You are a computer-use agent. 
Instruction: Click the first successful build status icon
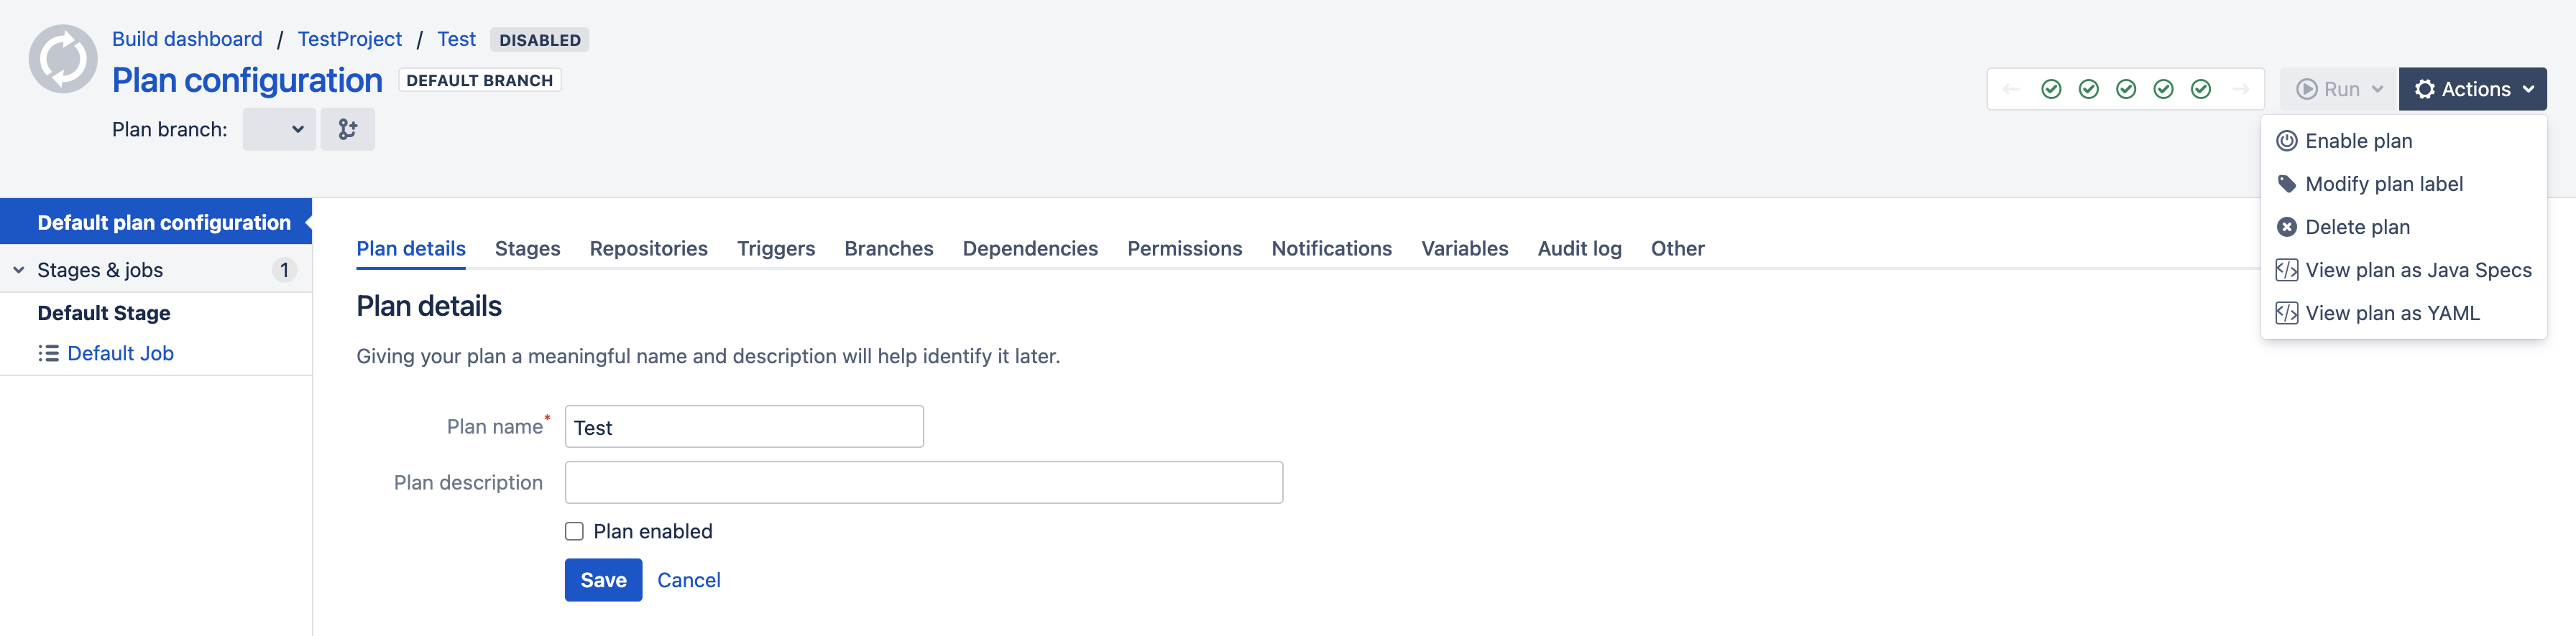pos(2051,90)
